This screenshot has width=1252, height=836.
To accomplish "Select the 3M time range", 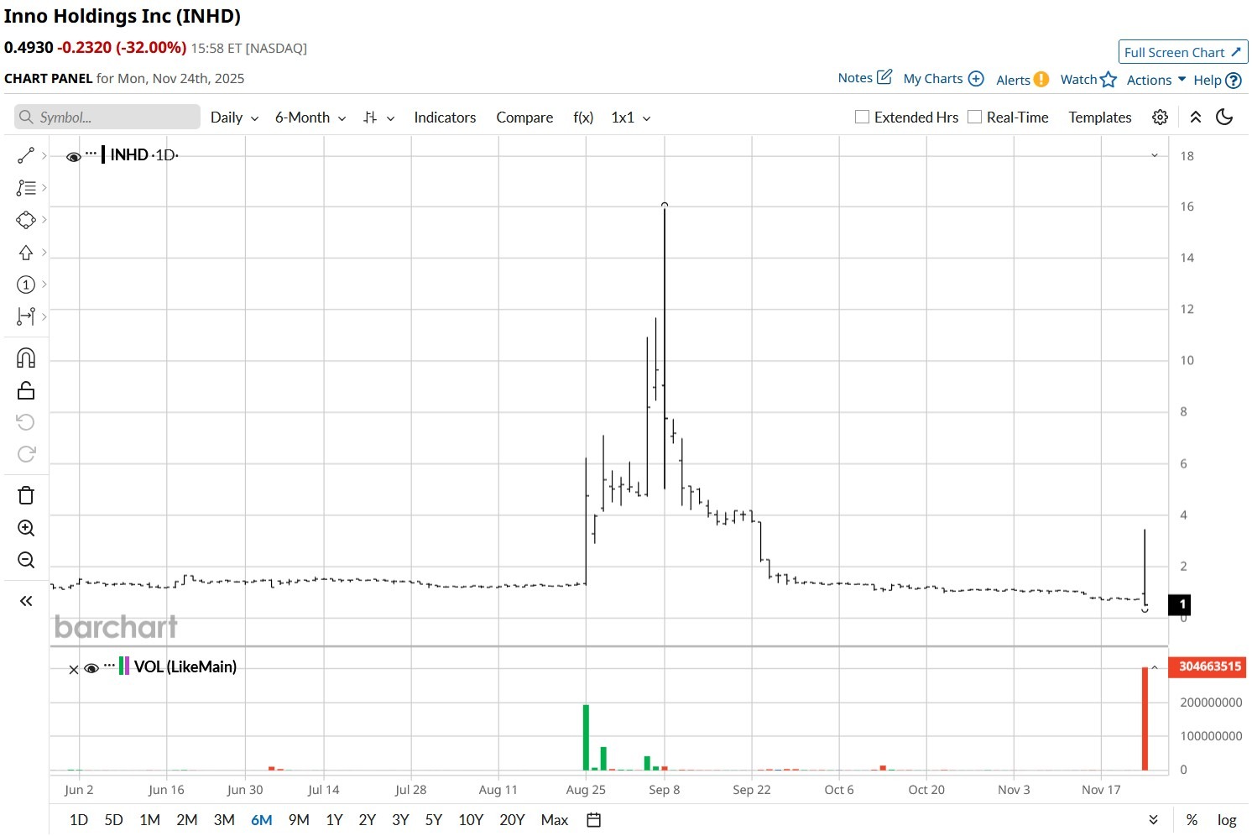I will pos(224,820).
